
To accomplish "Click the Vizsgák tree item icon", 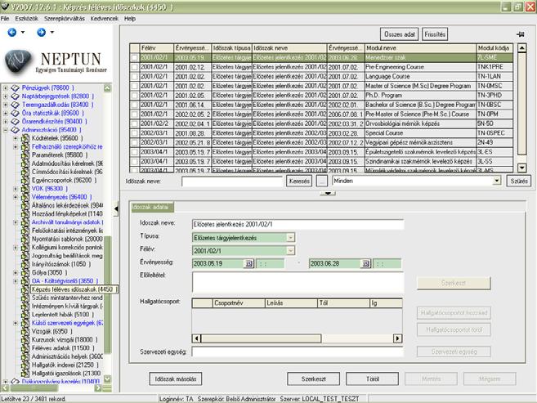I will 25,331.
